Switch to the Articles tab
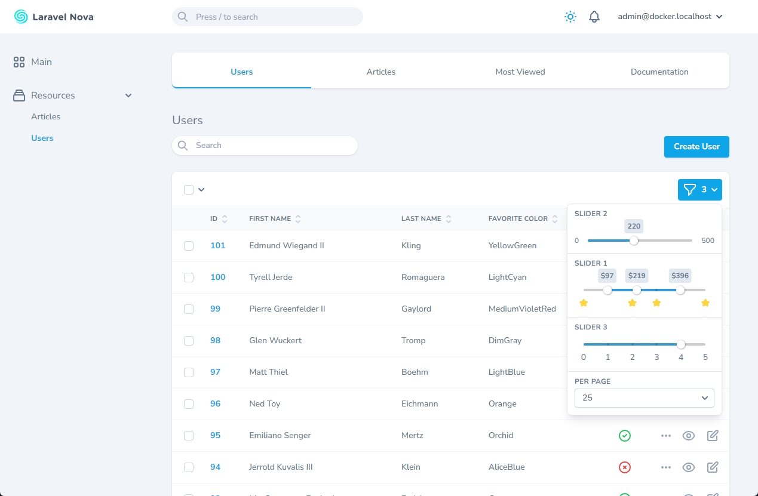Image resolution: width=758 pixels, height=496 pixels. [x=381, y=72]
